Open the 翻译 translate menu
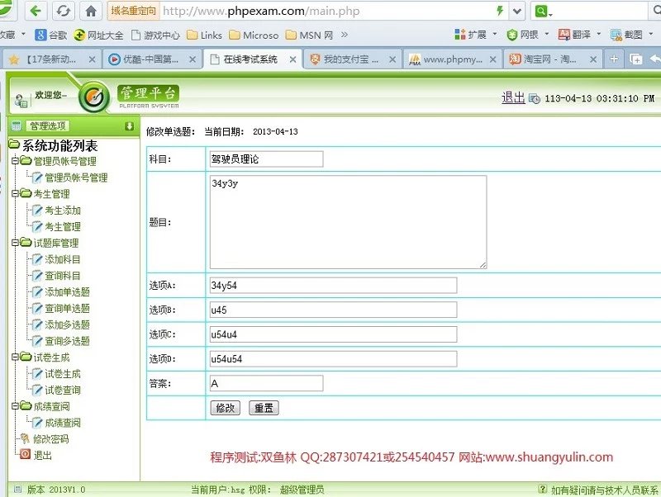The width and height of the screenshot is (661, 497). (580, 35)
